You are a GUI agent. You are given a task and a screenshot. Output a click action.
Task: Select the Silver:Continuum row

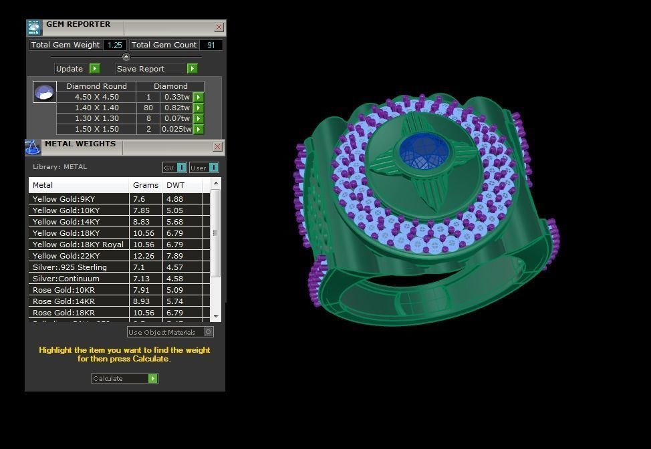click(119, 279)
